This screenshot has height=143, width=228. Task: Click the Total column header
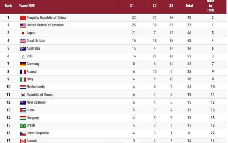click(x=189, y=6)
